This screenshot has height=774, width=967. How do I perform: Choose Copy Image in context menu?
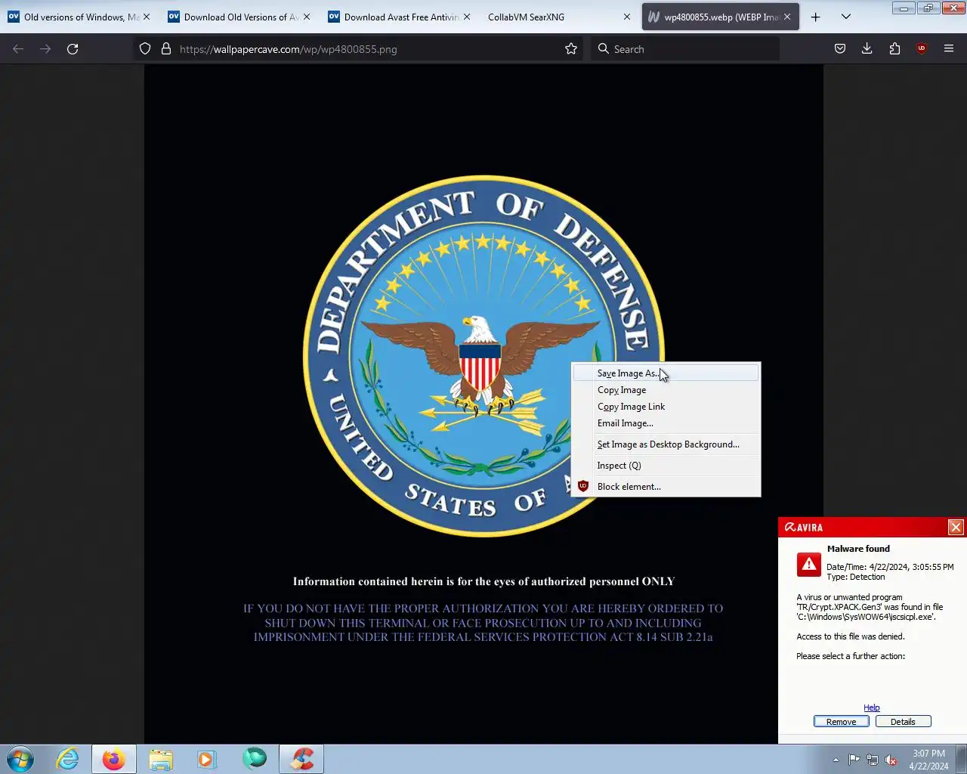click(x=666, y=390)
